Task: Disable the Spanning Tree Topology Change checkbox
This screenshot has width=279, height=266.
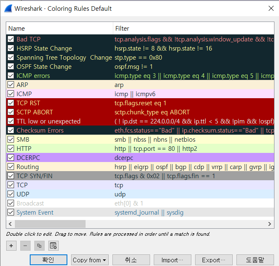Action: click(11, 57)
